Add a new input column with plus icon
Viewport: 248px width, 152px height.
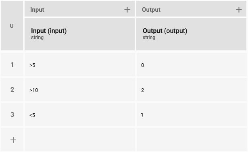127,10
